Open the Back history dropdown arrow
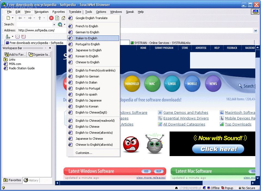 24,18
